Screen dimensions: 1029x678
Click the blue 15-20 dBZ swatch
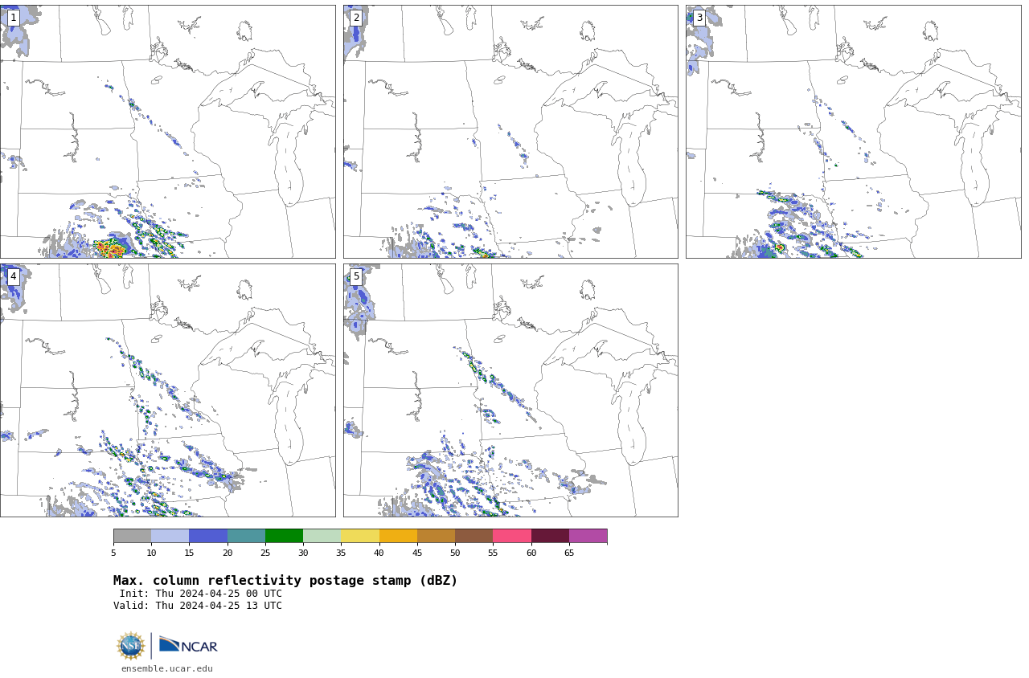(x=208, y=536)
